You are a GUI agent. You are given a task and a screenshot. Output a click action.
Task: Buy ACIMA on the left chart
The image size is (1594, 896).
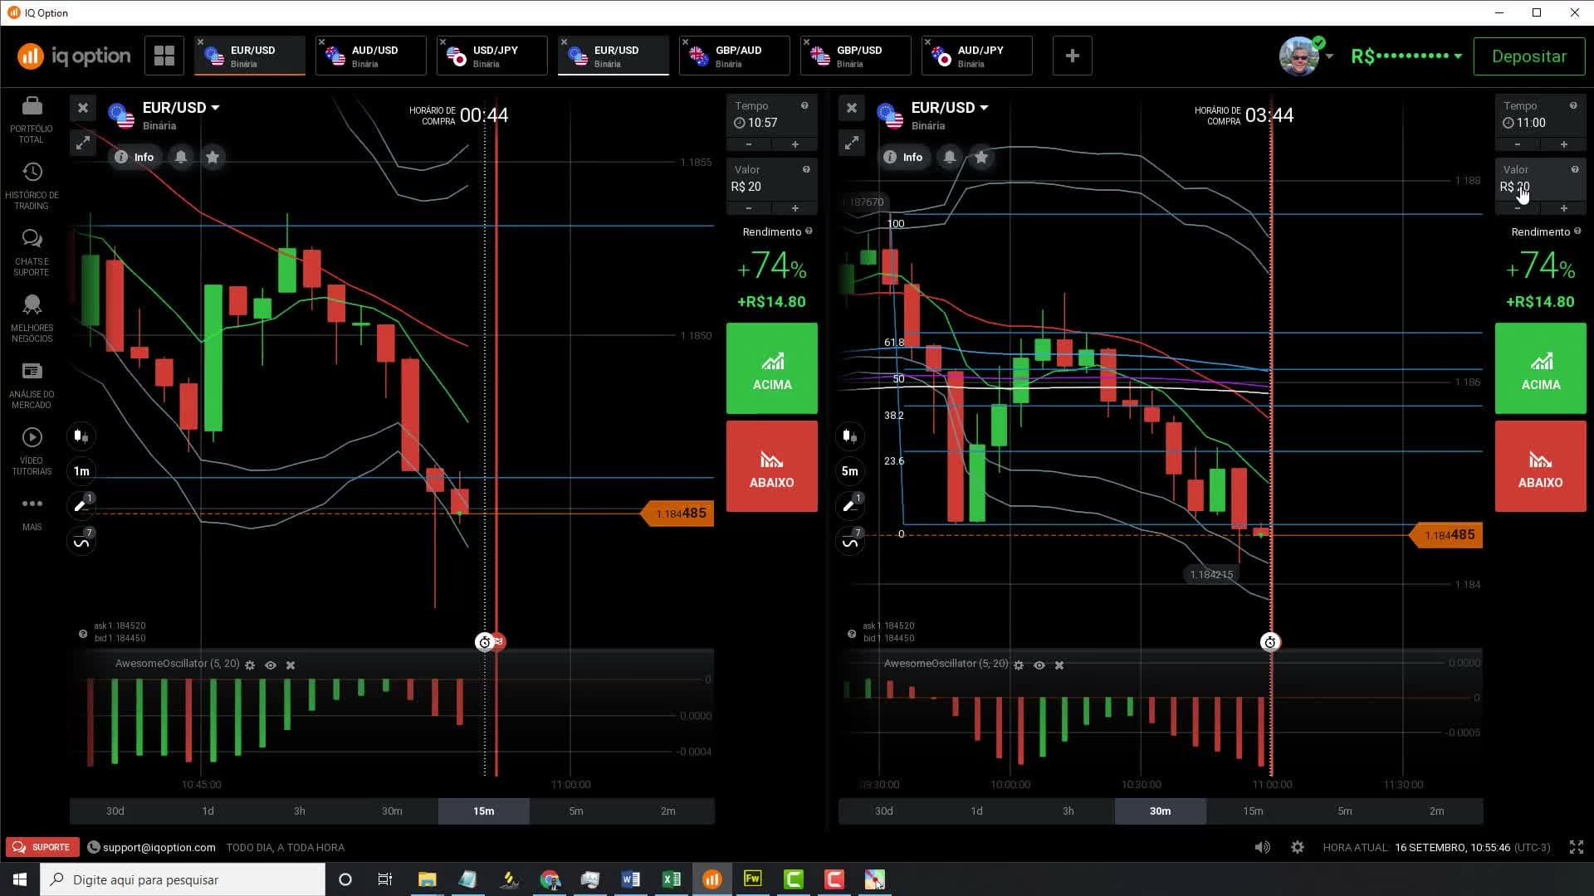[772, 368]
